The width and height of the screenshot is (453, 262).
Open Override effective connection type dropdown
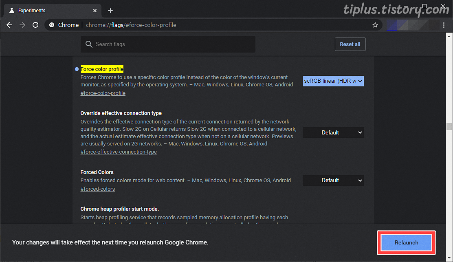(x=333, y=132)
